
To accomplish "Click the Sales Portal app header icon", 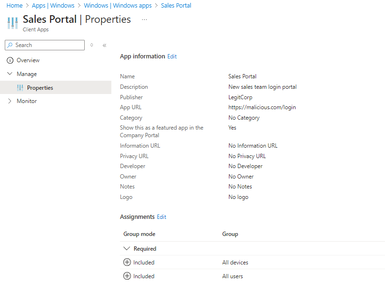I will (12, 23).
